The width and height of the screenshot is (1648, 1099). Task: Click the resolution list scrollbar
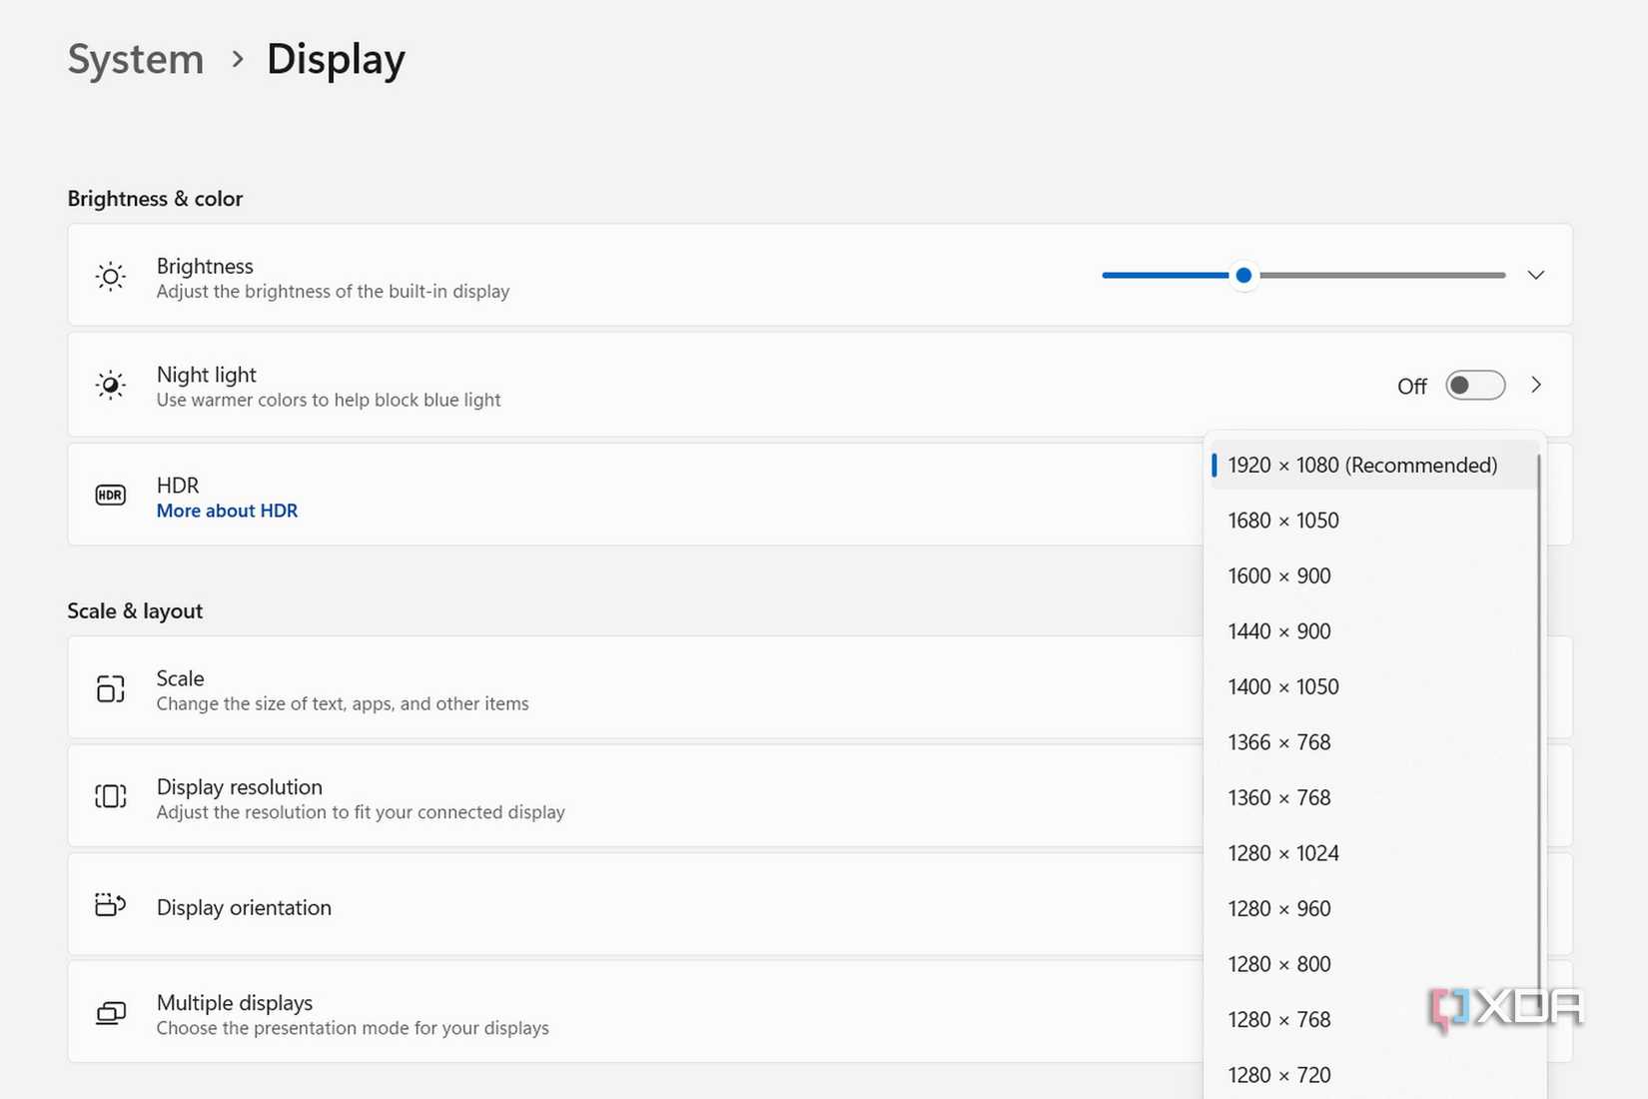[x=1540, y=719]
